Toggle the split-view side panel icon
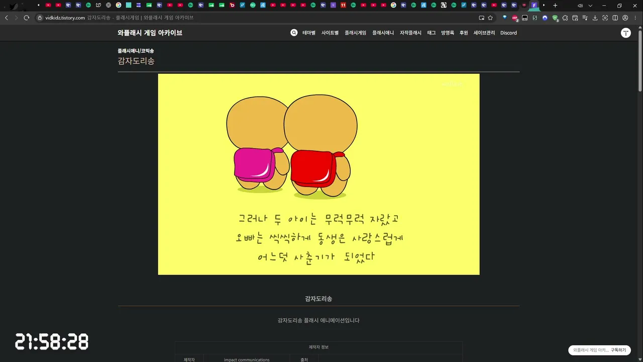This screenshot has width=643, height=362. click(615, 18)
